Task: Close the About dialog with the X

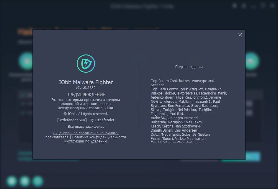Action: coord(240,35)
